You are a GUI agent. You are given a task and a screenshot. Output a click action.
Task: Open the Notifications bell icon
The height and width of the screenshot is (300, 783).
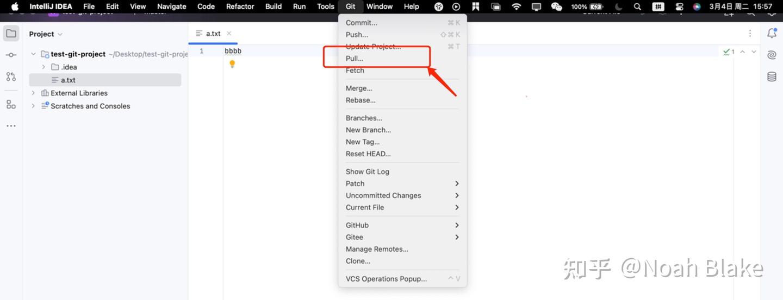[772, 34]
